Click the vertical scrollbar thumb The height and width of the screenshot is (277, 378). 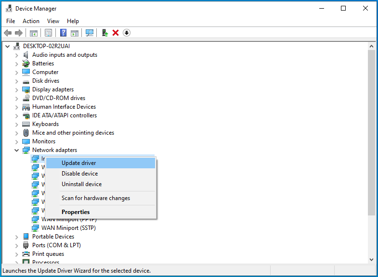371,133
